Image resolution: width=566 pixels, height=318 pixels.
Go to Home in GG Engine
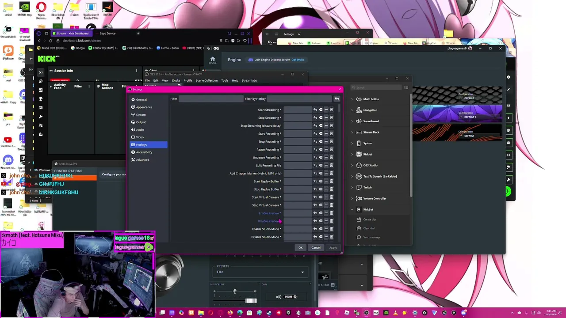pyautogui.click(x=213, y=60)
